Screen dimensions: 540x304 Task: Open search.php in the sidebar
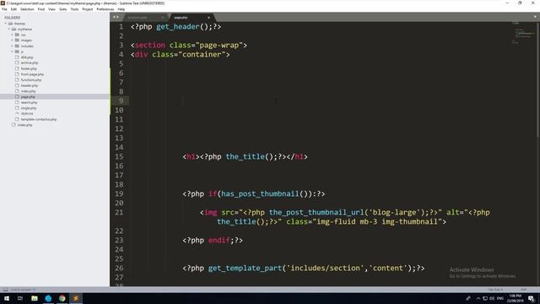point(29,102)
